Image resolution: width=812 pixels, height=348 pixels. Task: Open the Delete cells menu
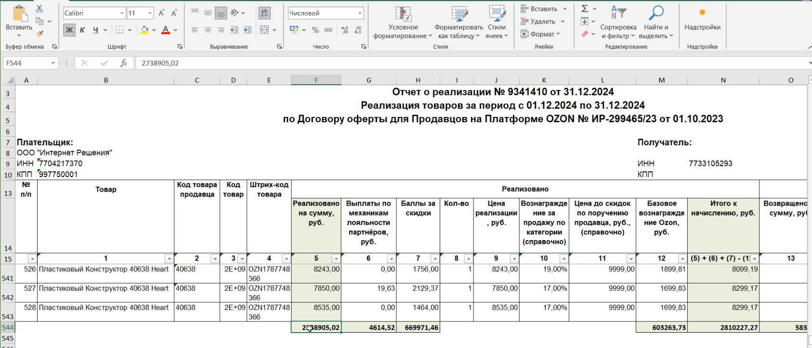point(542,22)
